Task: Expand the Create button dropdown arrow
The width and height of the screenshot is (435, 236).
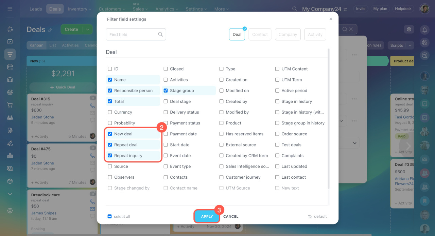Action: (87, 29)
